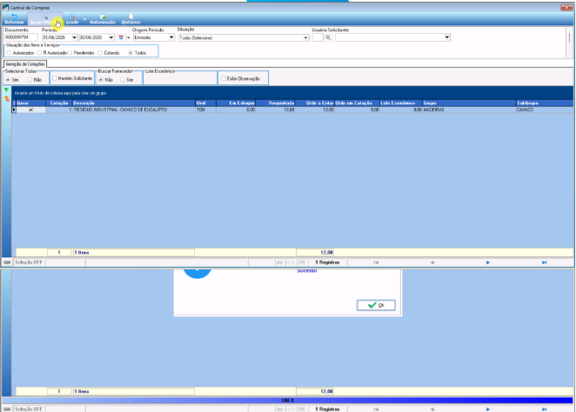
Task: Click the Usuário Solicitante code field
Action: click(318, 37)
